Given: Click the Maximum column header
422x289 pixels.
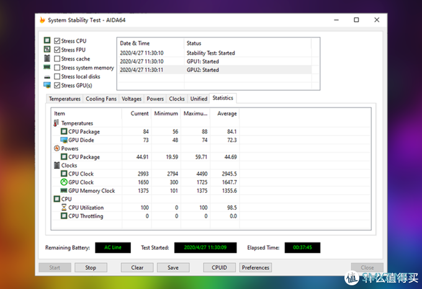Looking at the screenshot, I should click(195, 113).
